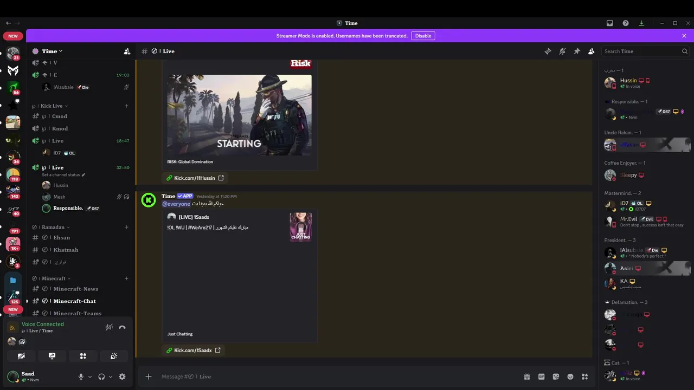694x390 pixels.
Task: Mute microphone in user panel
Action: point(81,376)
